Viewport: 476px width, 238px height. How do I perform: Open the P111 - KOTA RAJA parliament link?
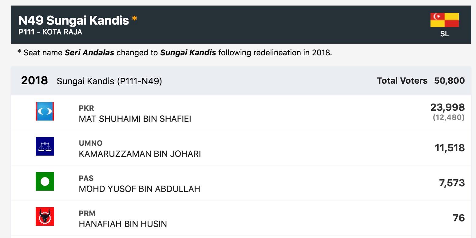pos(50,32)
